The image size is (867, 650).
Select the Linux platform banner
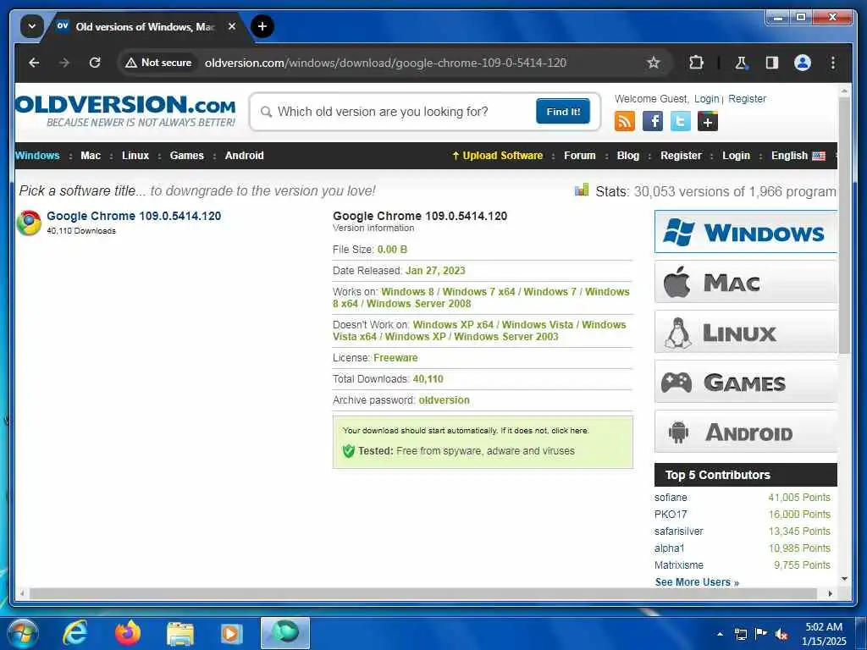point(745,332)
